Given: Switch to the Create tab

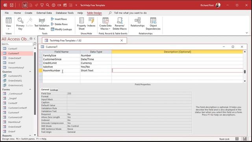Looking at the screenshot, I should coord(28,13).
